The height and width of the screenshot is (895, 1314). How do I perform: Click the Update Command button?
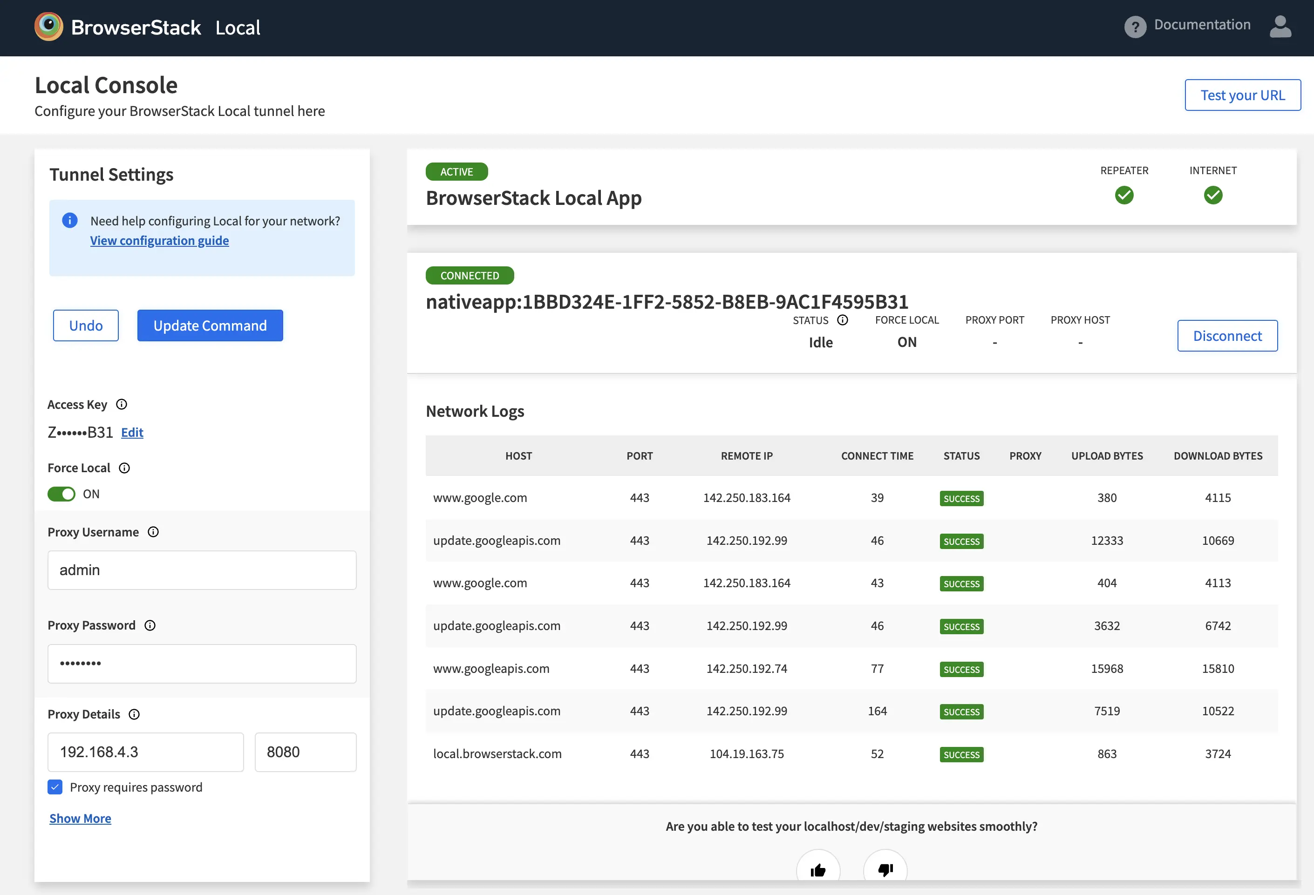tap(210, 325)
